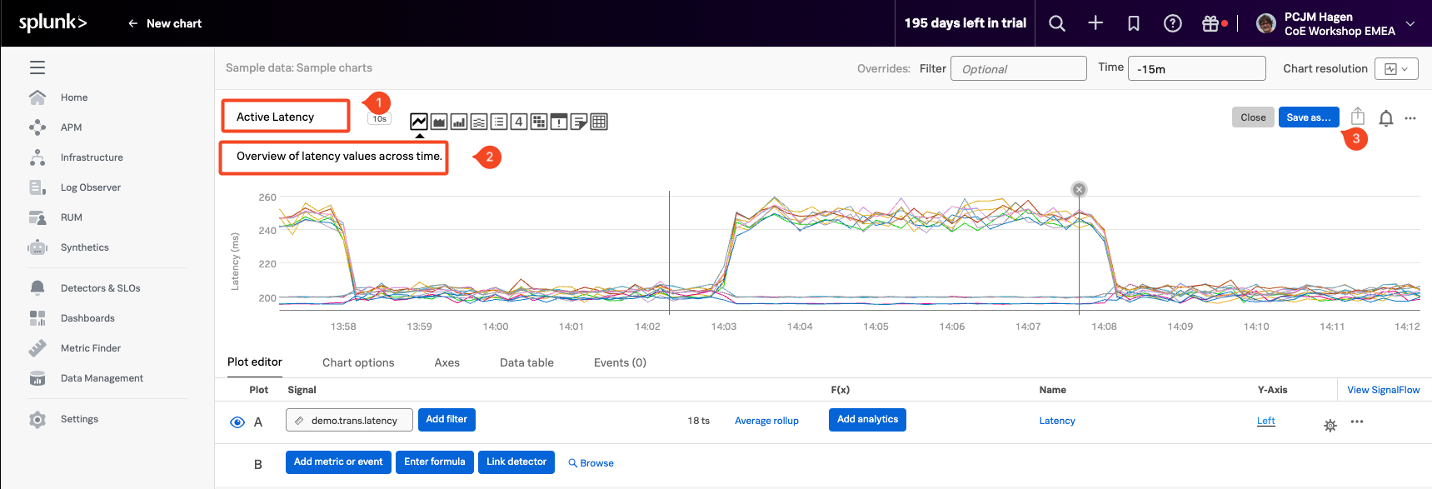
Task: Open plot A settings gear
Action: tap(1330, 426)
